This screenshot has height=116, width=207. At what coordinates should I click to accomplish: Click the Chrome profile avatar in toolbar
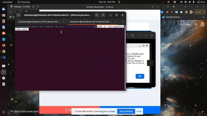(x=191, y=12)
